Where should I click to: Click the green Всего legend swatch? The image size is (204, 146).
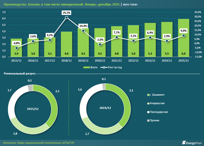click(86, 67)
